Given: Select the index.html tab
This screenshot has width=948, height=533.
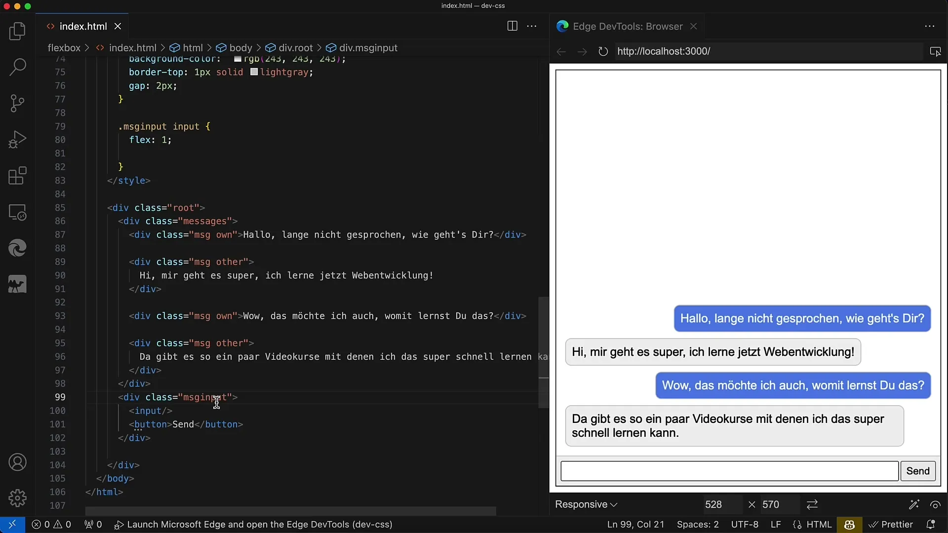Looking at the screenshot, I should pyautogui.click(x=83, y=26).
